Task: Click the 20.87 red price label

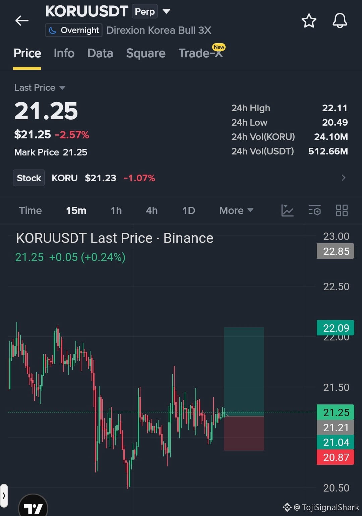Action: coord(336,457)
